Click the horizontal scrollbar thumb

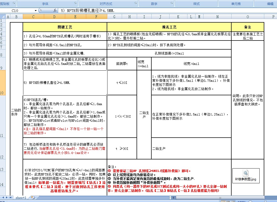(x=220, y=198)
